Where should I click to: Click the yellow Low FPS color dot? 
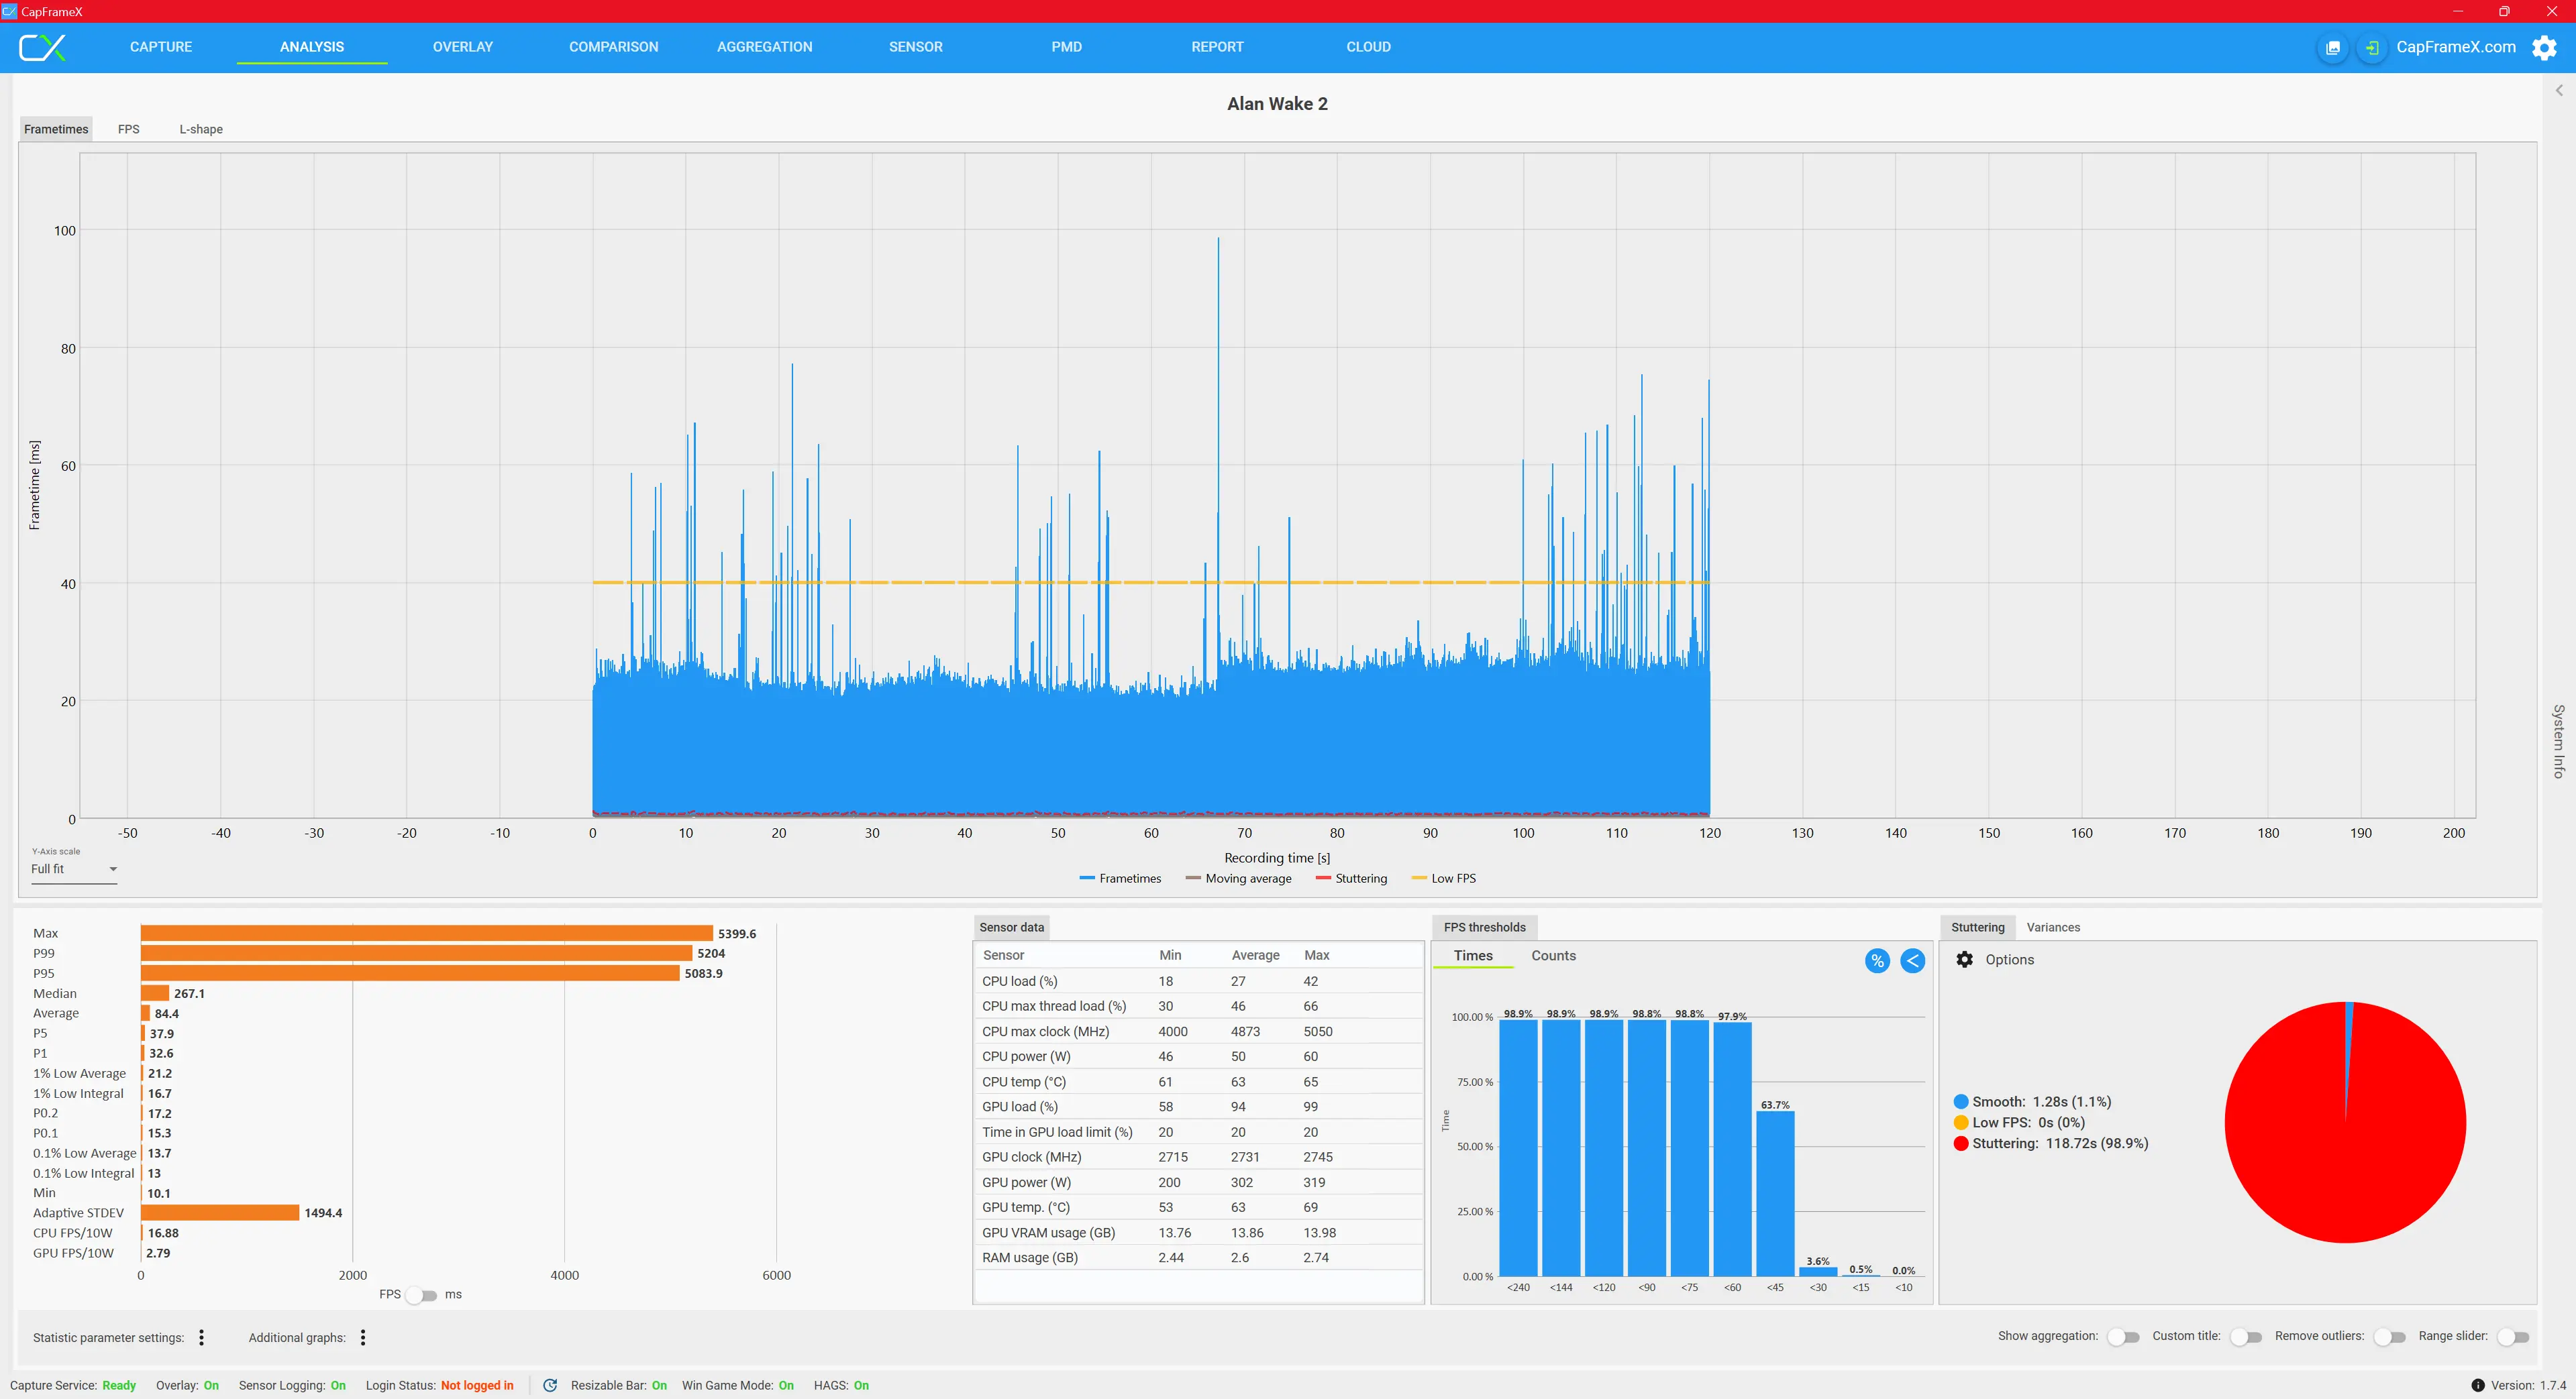click(x=1961, y=1123)
